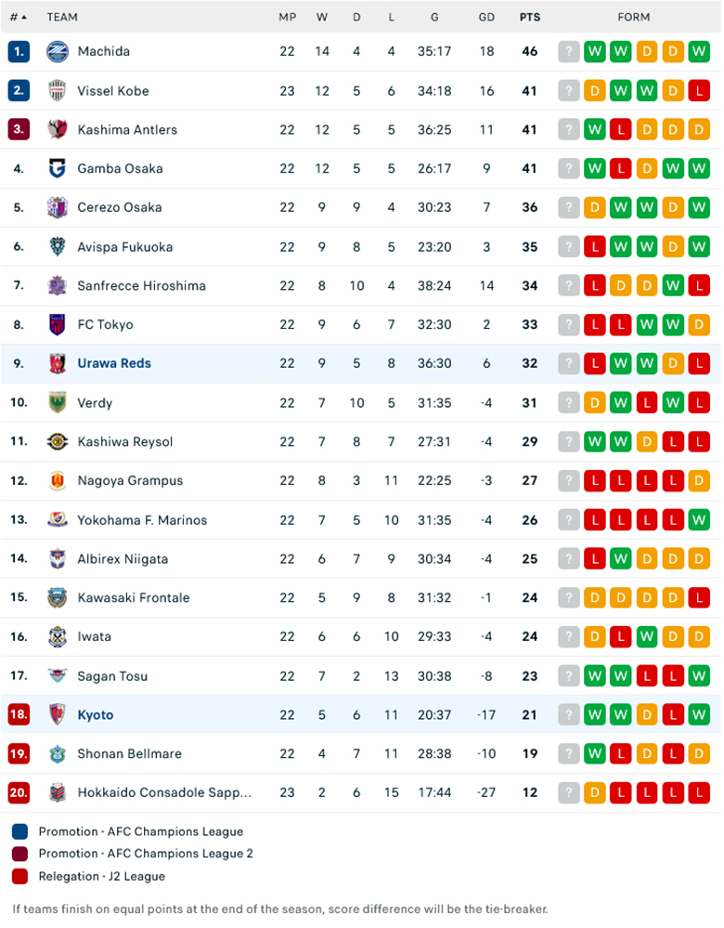
Task: Click Shonan Bellmare's green W form badge
Action: pyautogui.click(x=594, y=753)
